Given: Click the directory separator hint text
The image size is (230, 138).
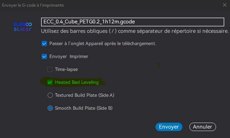Looking at the screenshot, I should 135,31.
